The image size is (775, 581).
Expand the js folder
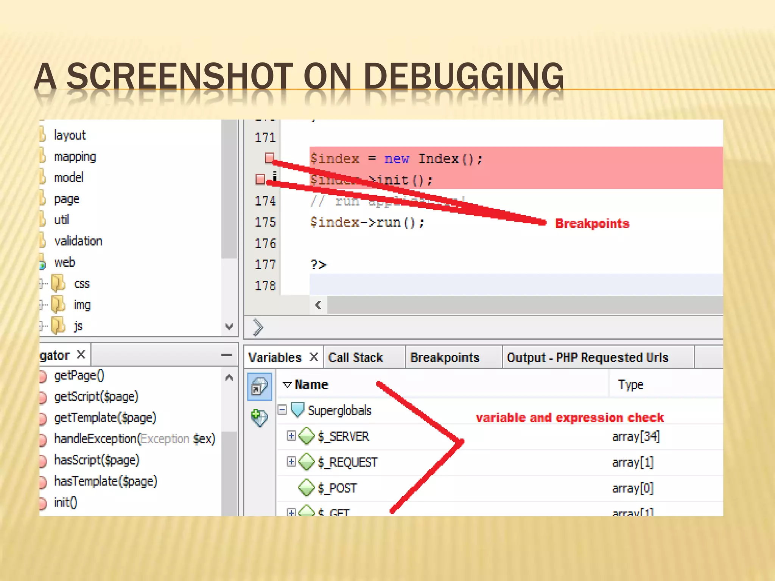pyautogui.click(x=42, y=326)
